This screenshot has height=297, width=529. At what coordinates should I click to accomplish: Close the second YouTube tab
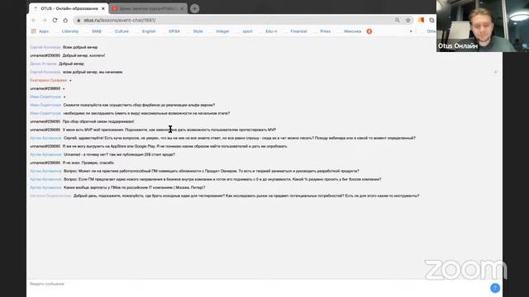(182, 8)
